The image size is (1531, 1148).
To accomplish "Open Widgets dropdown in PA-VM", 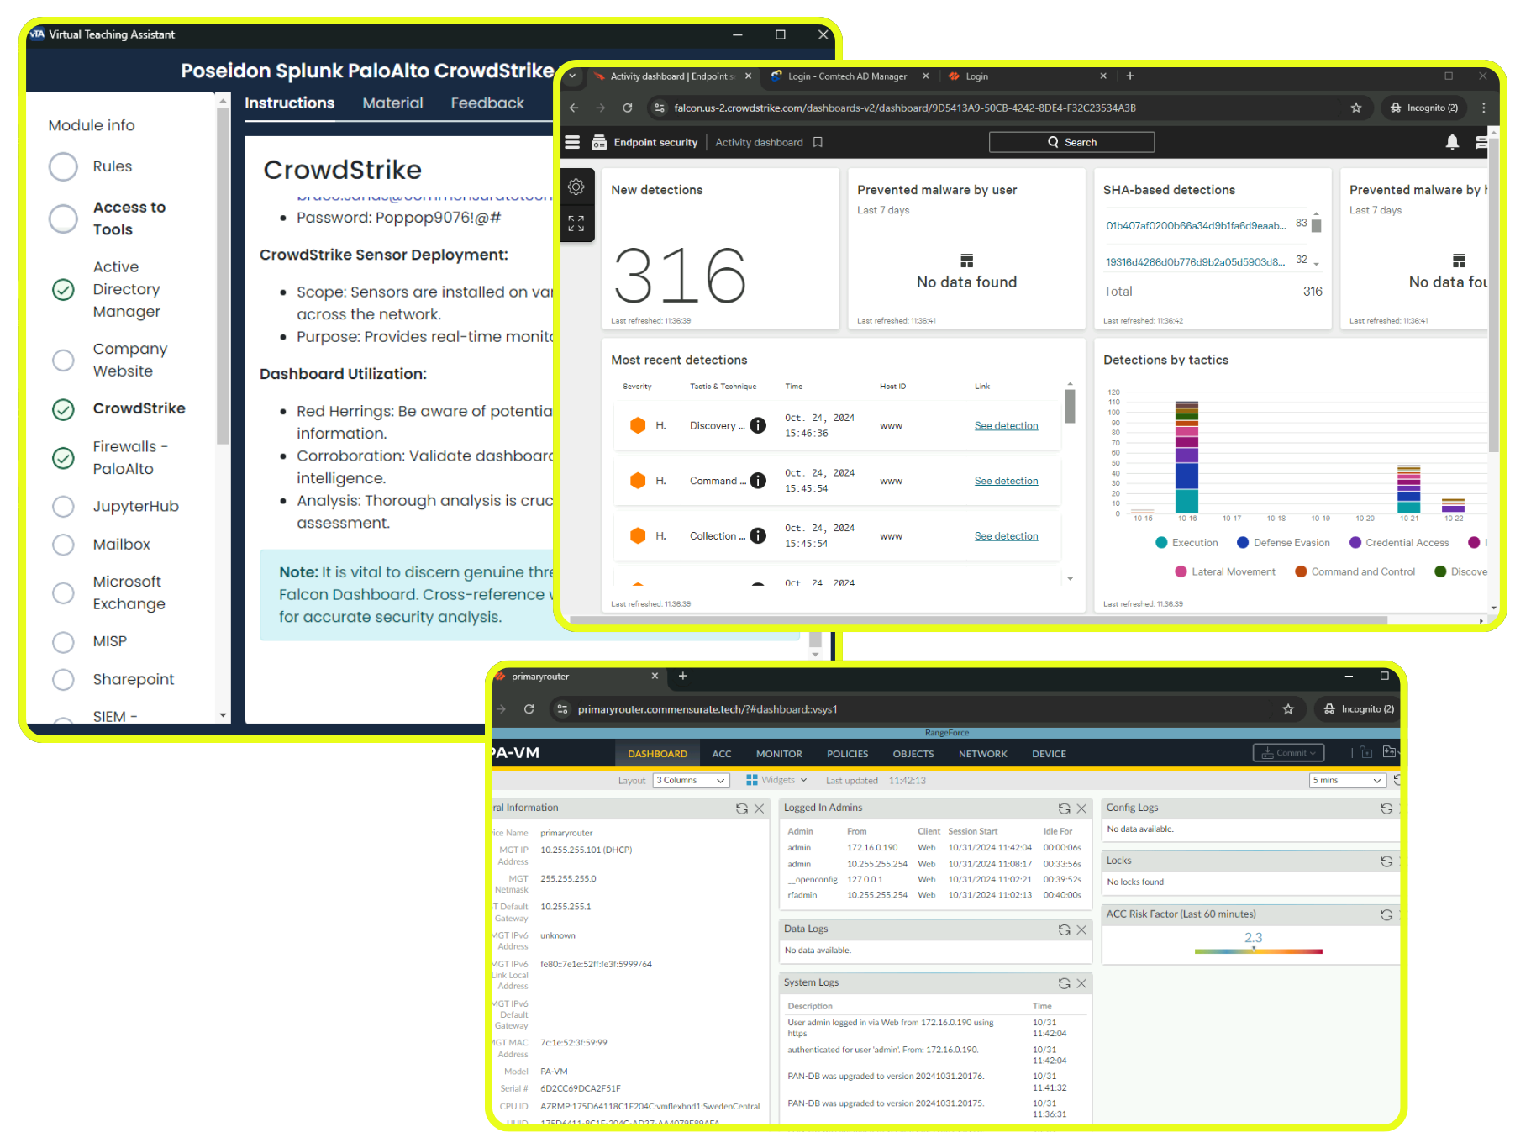I will pyautogui.click(x=776, y=781).
